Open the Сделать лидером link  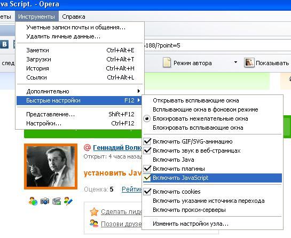click(x=121, y=212)
